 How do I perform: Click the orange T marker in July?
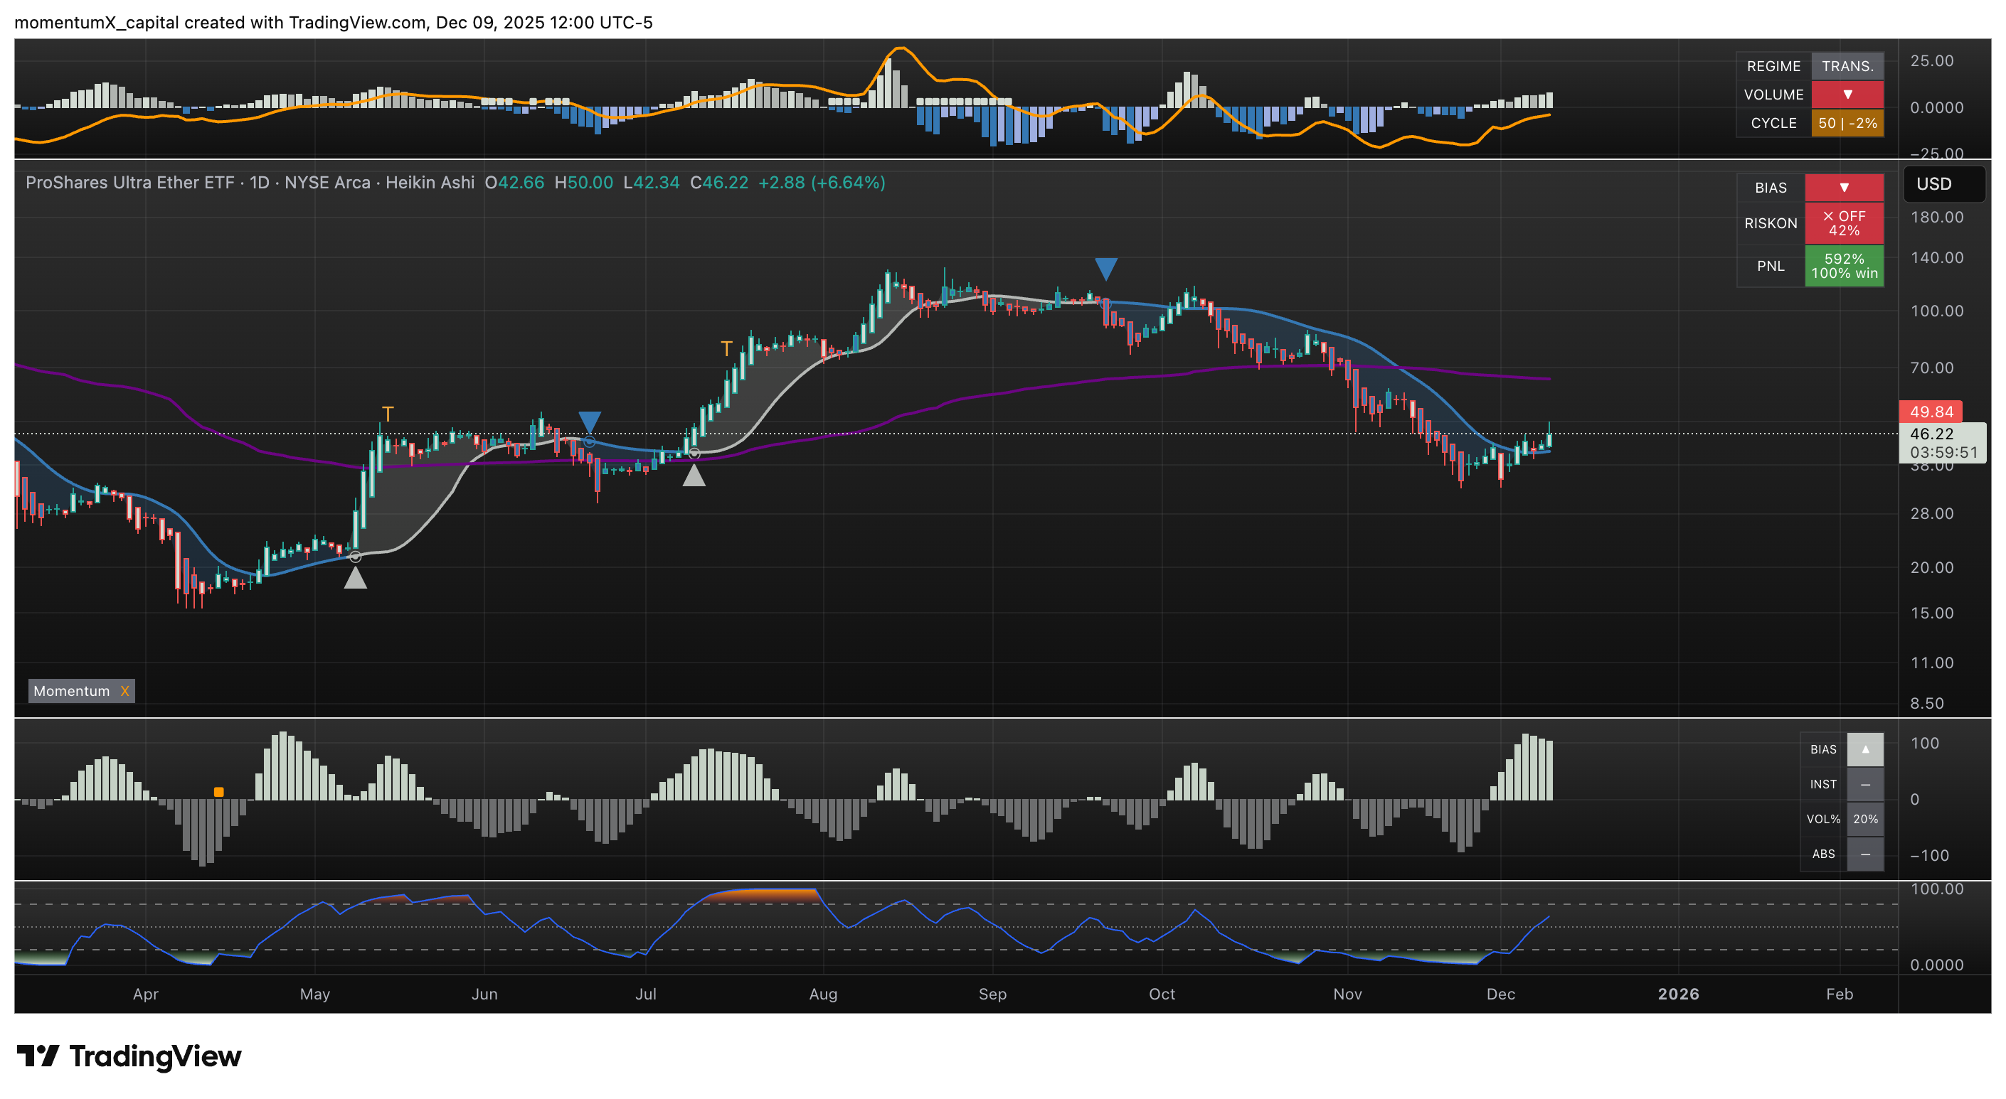click(726, 348)
